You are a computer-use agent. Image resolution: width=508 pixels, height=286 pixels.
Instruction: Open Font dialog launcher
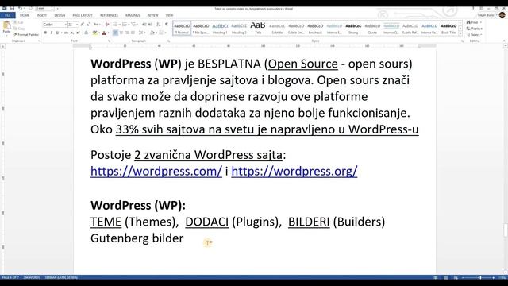click(110, 41)
